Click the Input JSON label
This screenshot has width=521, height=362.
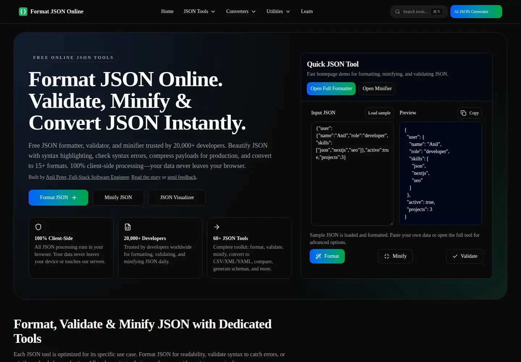[323, 113]
